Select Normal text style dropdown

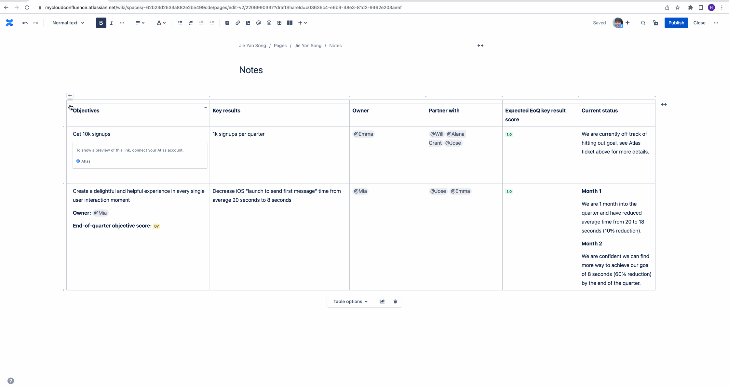[x=68, y=23]
